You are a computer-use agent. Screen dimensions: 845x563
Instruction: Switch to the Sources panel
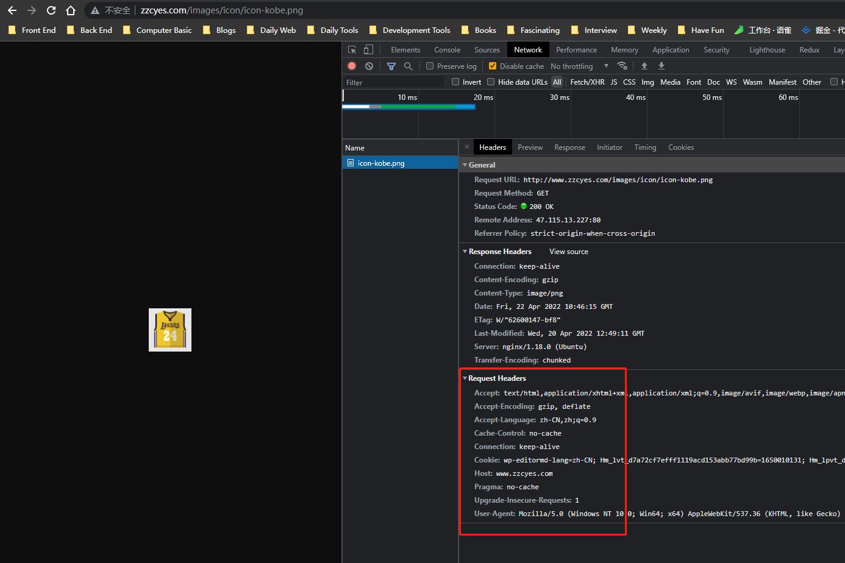point(487,49)
